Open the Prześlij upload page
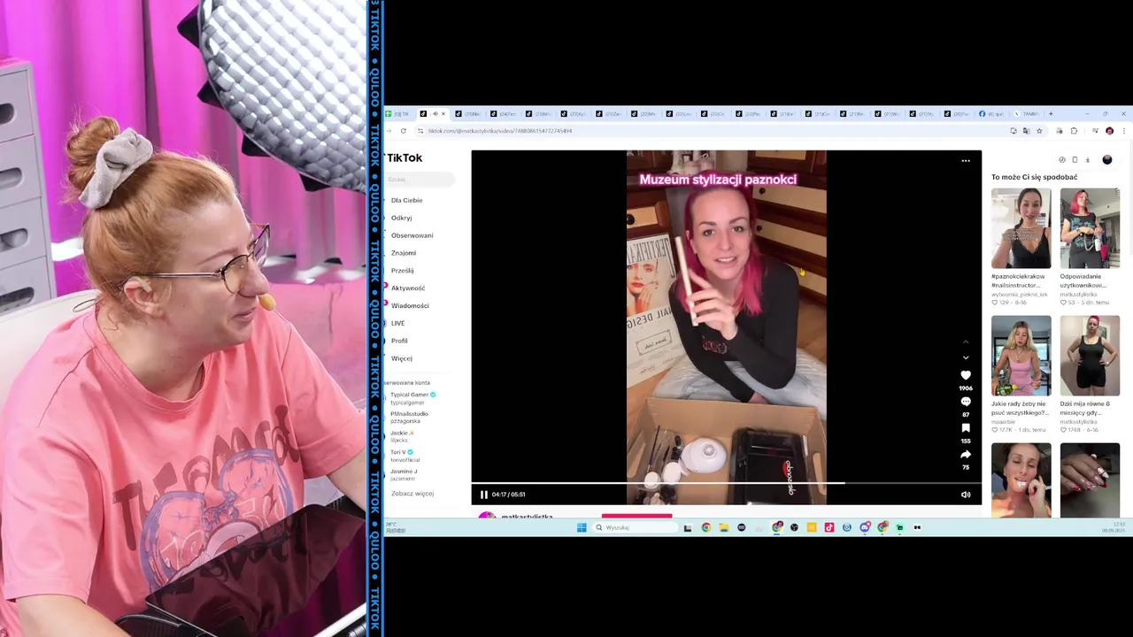 [x=402, y=271]
